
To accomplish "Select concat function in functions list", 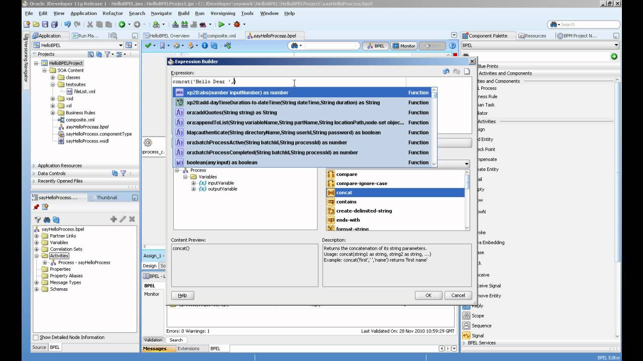I will click(x=396, y=193).
